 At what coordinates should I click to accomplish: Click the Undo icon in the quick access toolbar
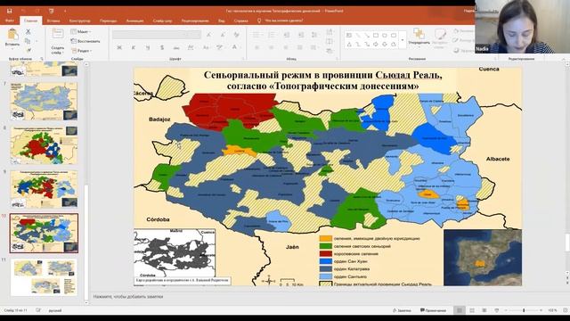tap(23, 11)
